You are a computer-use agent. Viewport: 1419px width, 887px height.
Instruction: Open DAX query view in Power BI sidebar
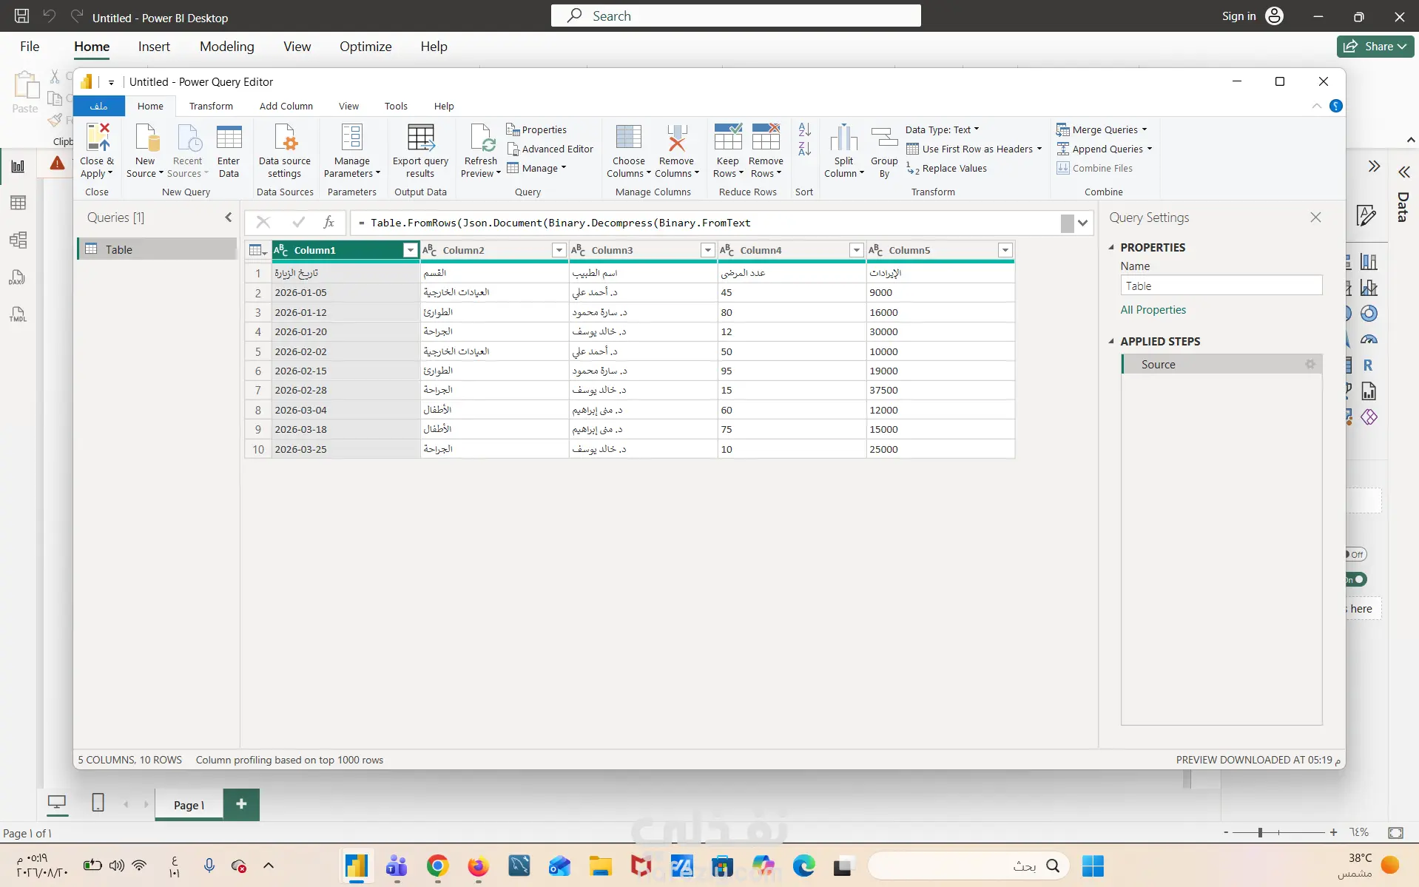(x=18, y=277)
